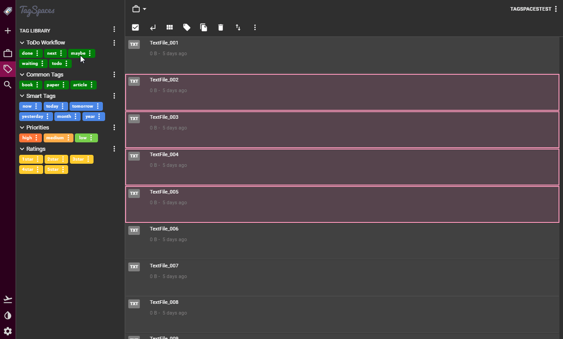Open toolbar more options menu
The image size is (563, 339).
tap(255, 28)
